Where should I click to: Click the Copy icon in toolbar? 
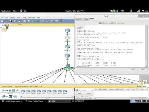click(25, 21)
